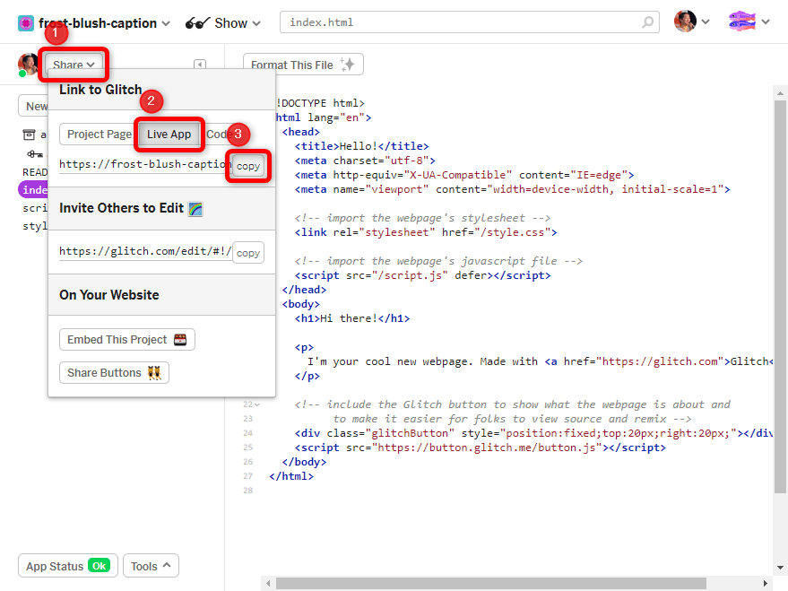Click the project avatar icon beside project name
This screenshot has height=591, width=788.
26,23
